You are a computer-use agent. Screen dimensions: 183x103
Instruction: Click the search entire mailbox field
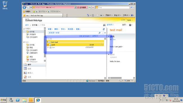(73, 33)
